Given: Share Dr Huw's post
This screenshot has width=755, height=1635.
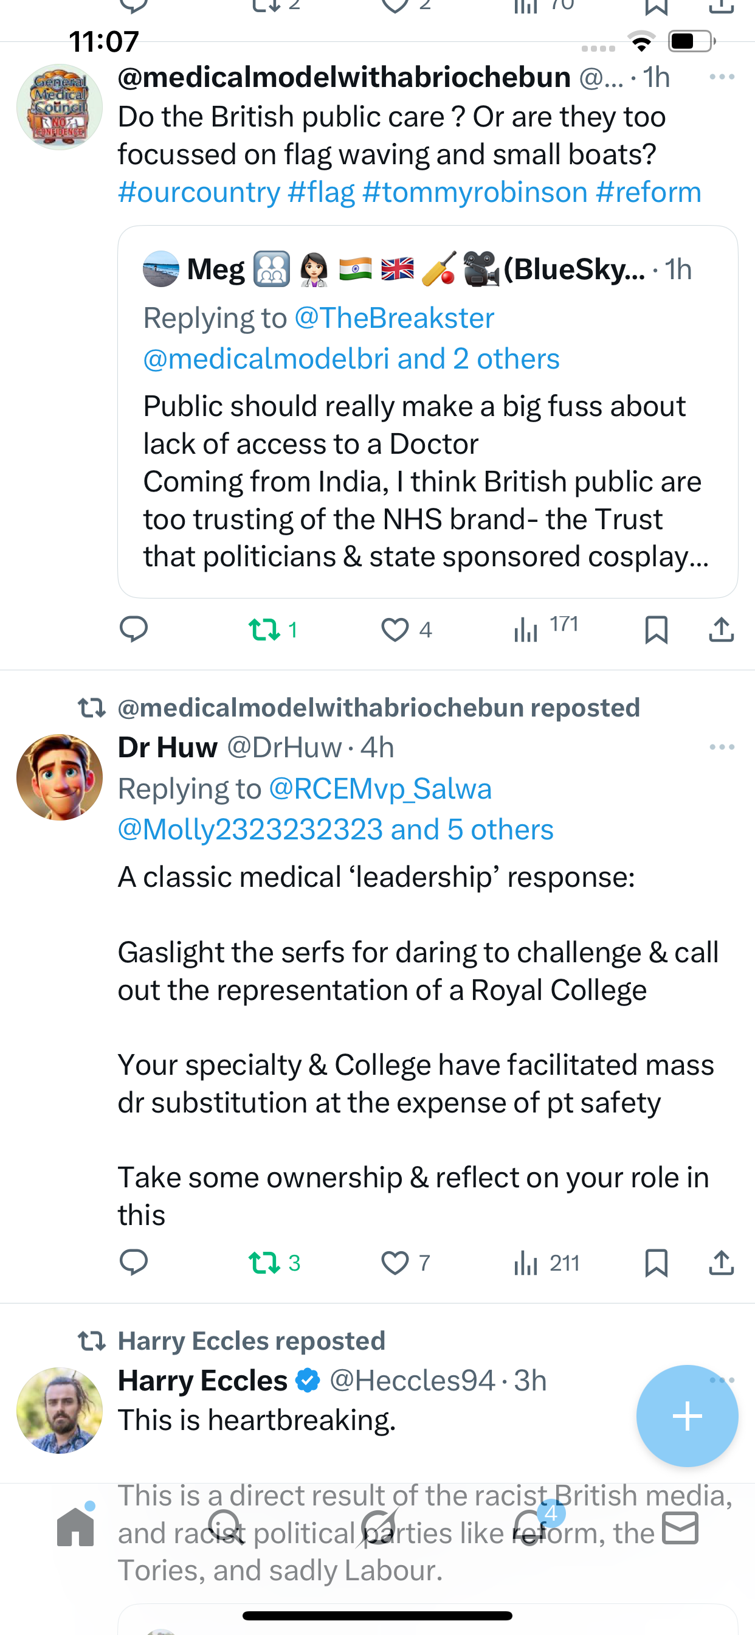Looking at the screenshot, I should [x=722, y=1262].
